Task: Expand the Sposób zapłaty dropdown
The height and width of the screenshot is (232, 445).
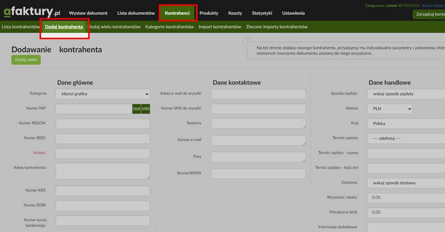Action: pos(405,94)
